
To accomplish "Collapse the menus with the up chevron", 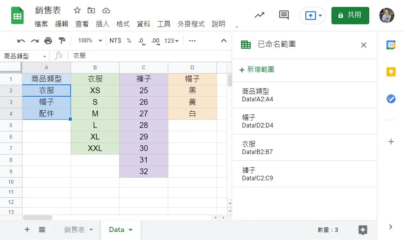I will (224, 41).
